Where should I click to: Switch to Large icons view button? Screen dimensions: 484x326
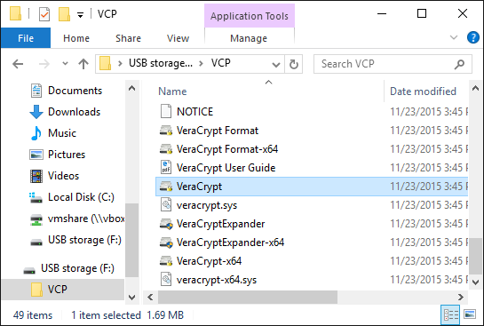pyautogui.click(x=470, y=314)
